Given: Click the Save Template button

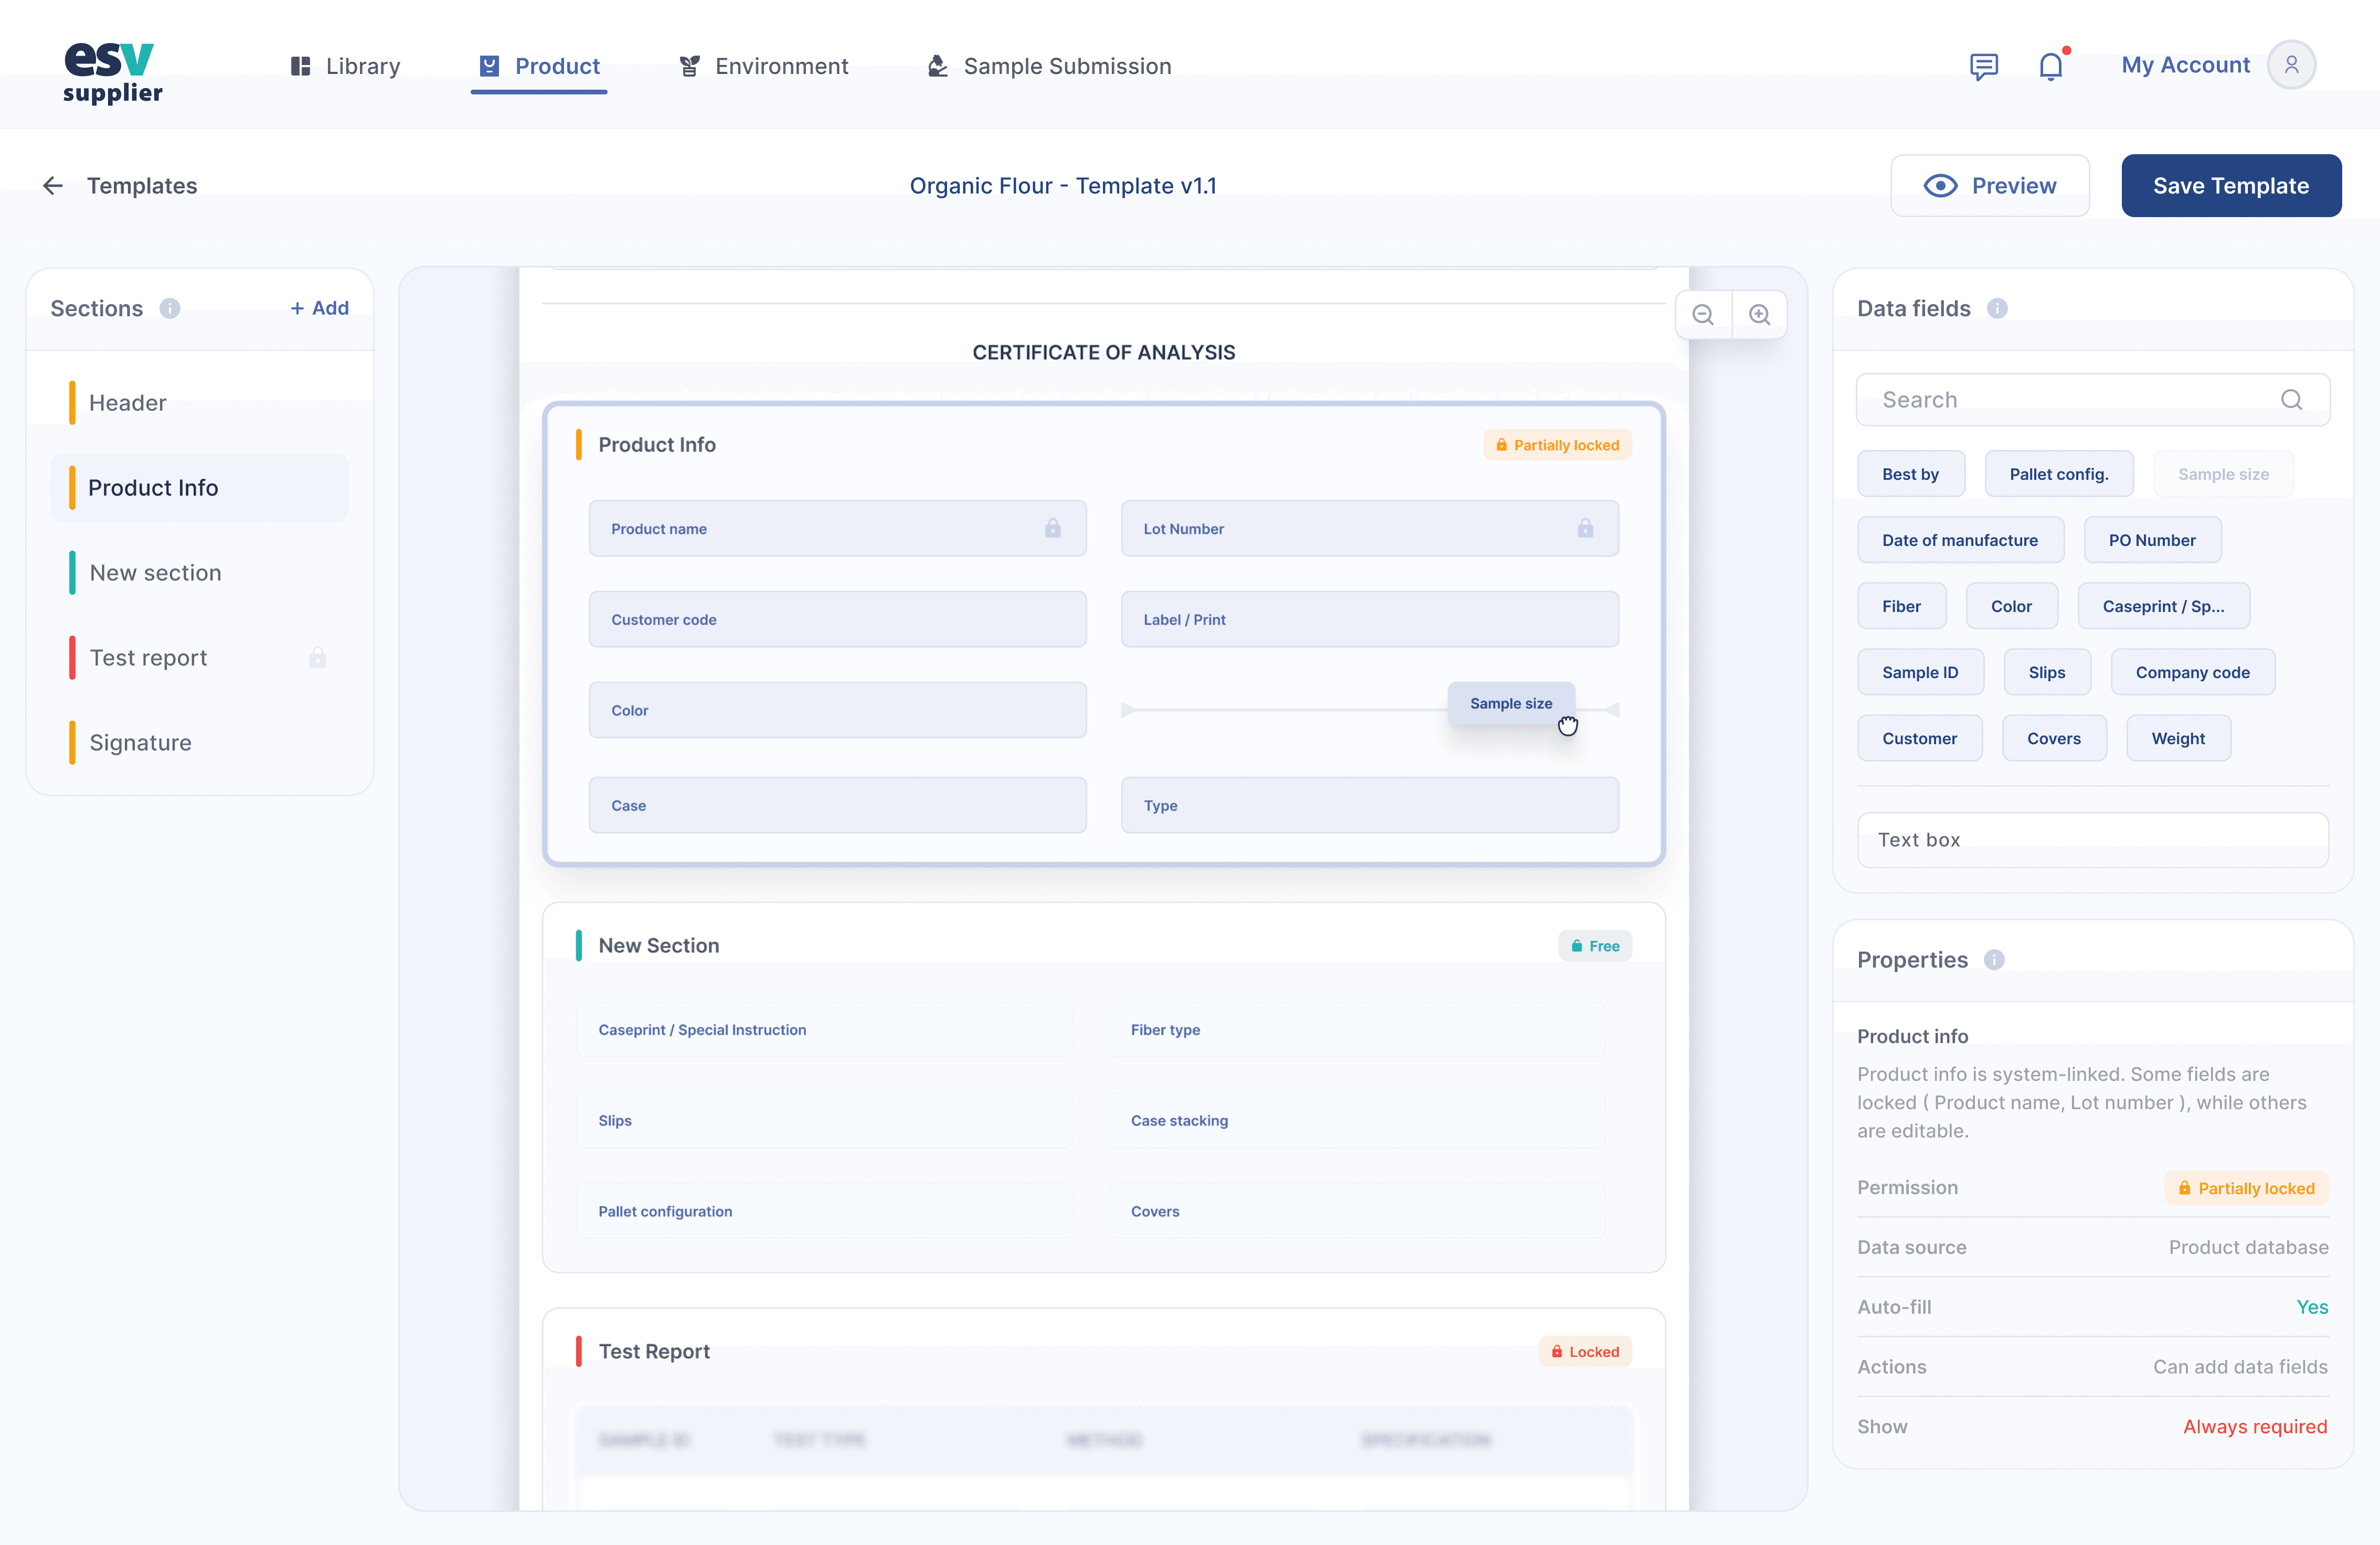Looking at the screenshot, I should point(2231,186).
